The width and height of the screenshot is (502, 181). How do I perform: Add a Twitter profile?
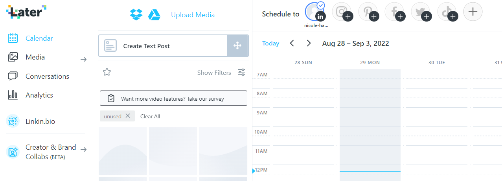pos(421,11)
